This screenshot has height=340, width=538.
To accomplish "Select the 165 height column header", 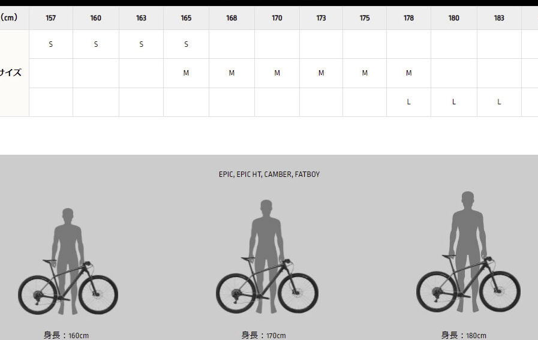I will click(x=186, y=18).
